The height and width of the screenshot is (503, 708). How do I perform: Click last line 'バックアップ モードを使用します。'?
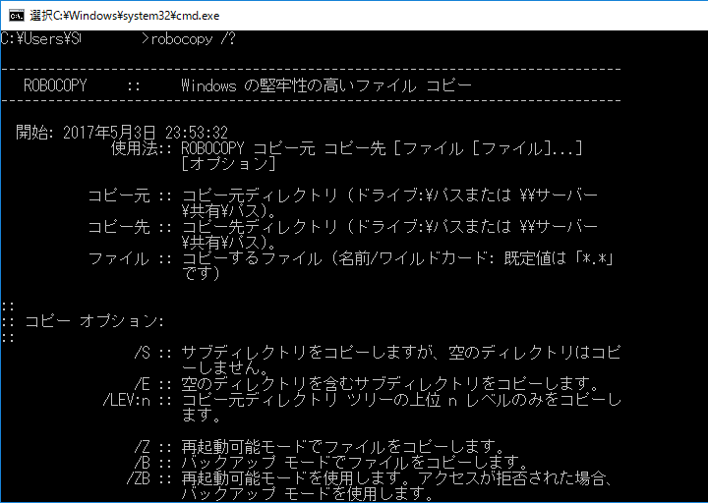307,493
